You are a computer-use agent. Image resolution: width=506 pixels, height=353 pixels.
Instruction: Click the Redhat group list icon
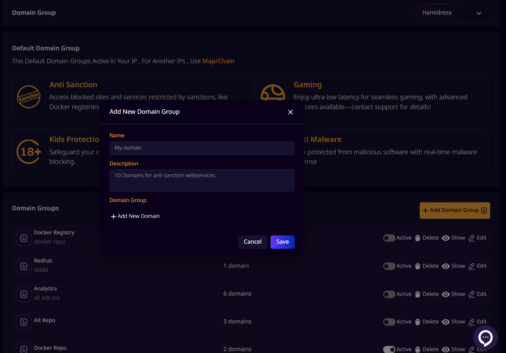click(24, 266)
